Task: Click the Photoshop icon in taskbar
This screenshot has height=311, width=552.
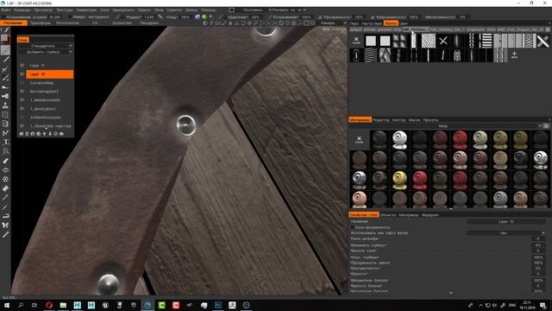Action: point(218,305)
